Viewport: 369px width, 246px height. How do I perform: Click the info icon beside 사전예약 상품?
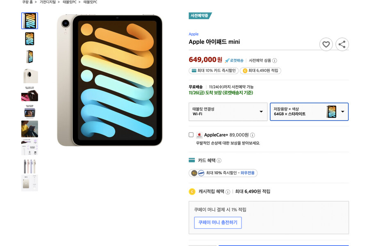[274, 60]
